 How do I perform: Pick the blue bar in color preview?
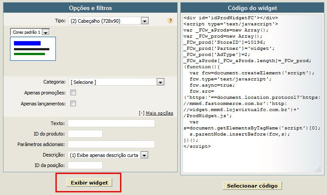click(28, 43)
